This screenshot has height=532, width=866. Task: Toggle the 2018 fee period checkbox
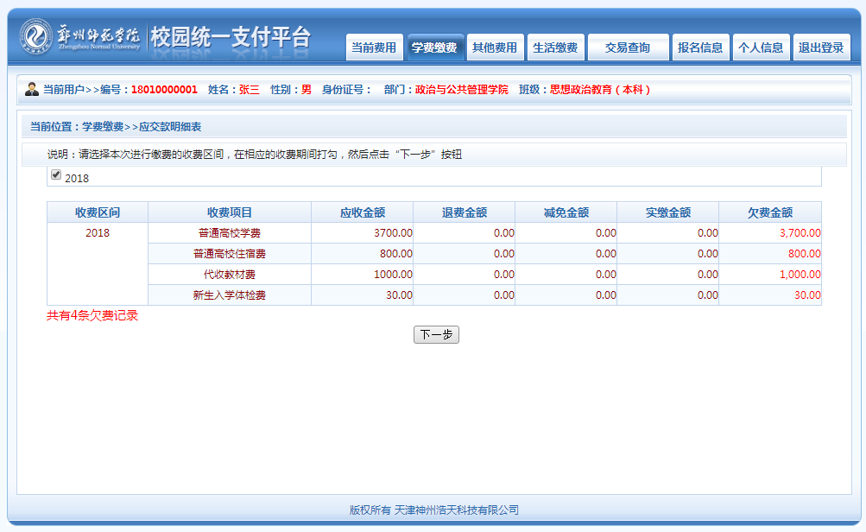point(56,177)
